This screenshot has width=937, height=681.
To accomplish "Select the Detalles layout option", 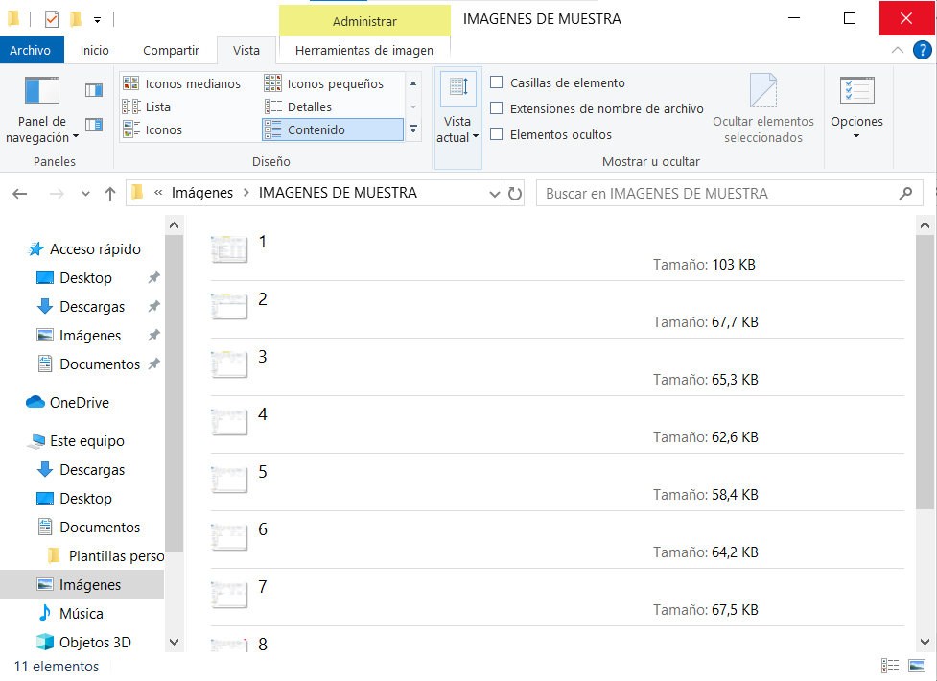I will point(309,106).
